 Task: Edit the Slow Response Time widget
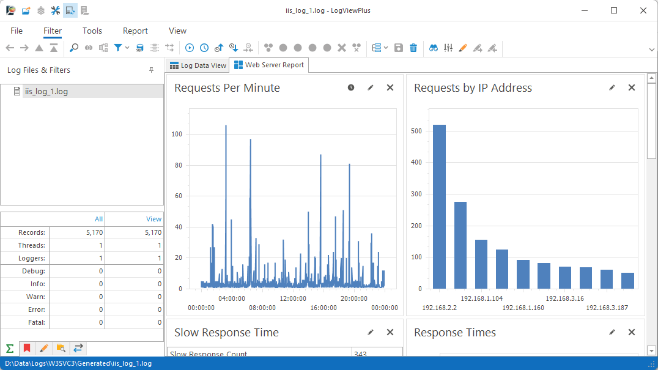371,332
